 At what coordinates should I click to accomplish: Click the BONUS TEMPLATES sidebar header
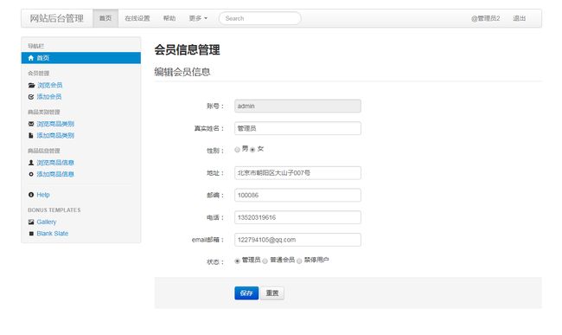coord(54,209)
